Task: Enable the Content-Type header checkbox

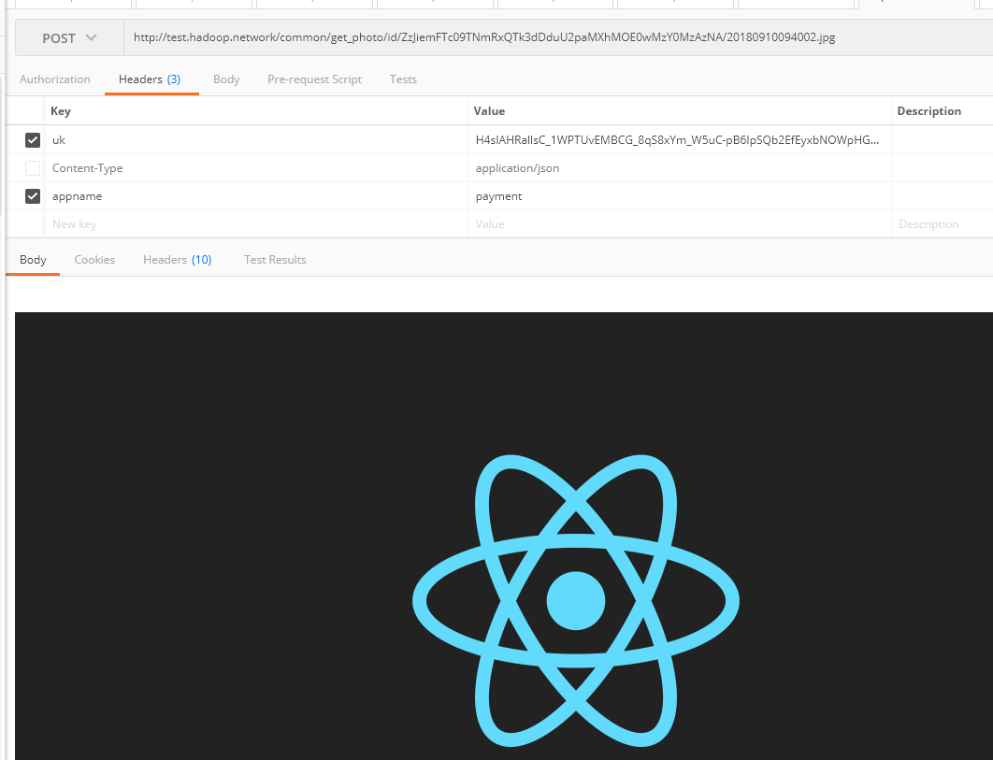Action: click(x=33, y=168)
